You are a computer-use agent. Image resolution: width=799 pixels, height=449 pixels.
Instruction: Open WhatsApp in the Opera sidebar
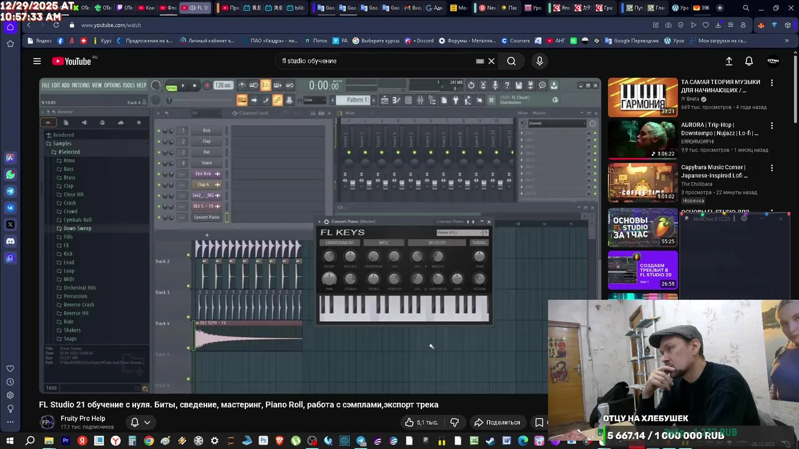tap(10, 175)
